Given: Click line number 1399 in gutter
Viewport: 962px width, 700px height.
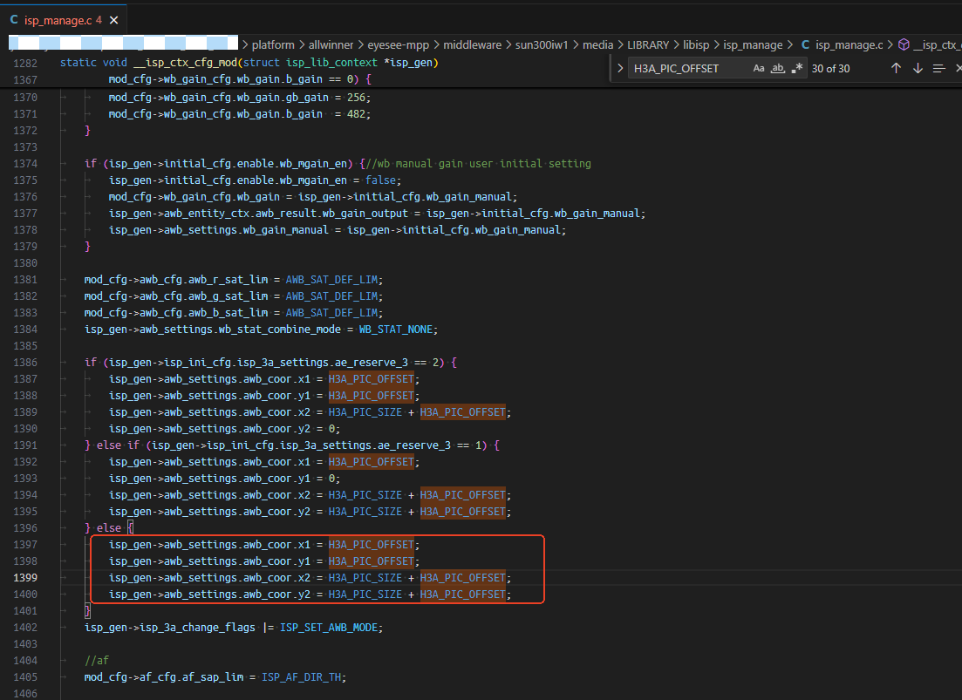Looking at the screenshot, I should [25, 577].
